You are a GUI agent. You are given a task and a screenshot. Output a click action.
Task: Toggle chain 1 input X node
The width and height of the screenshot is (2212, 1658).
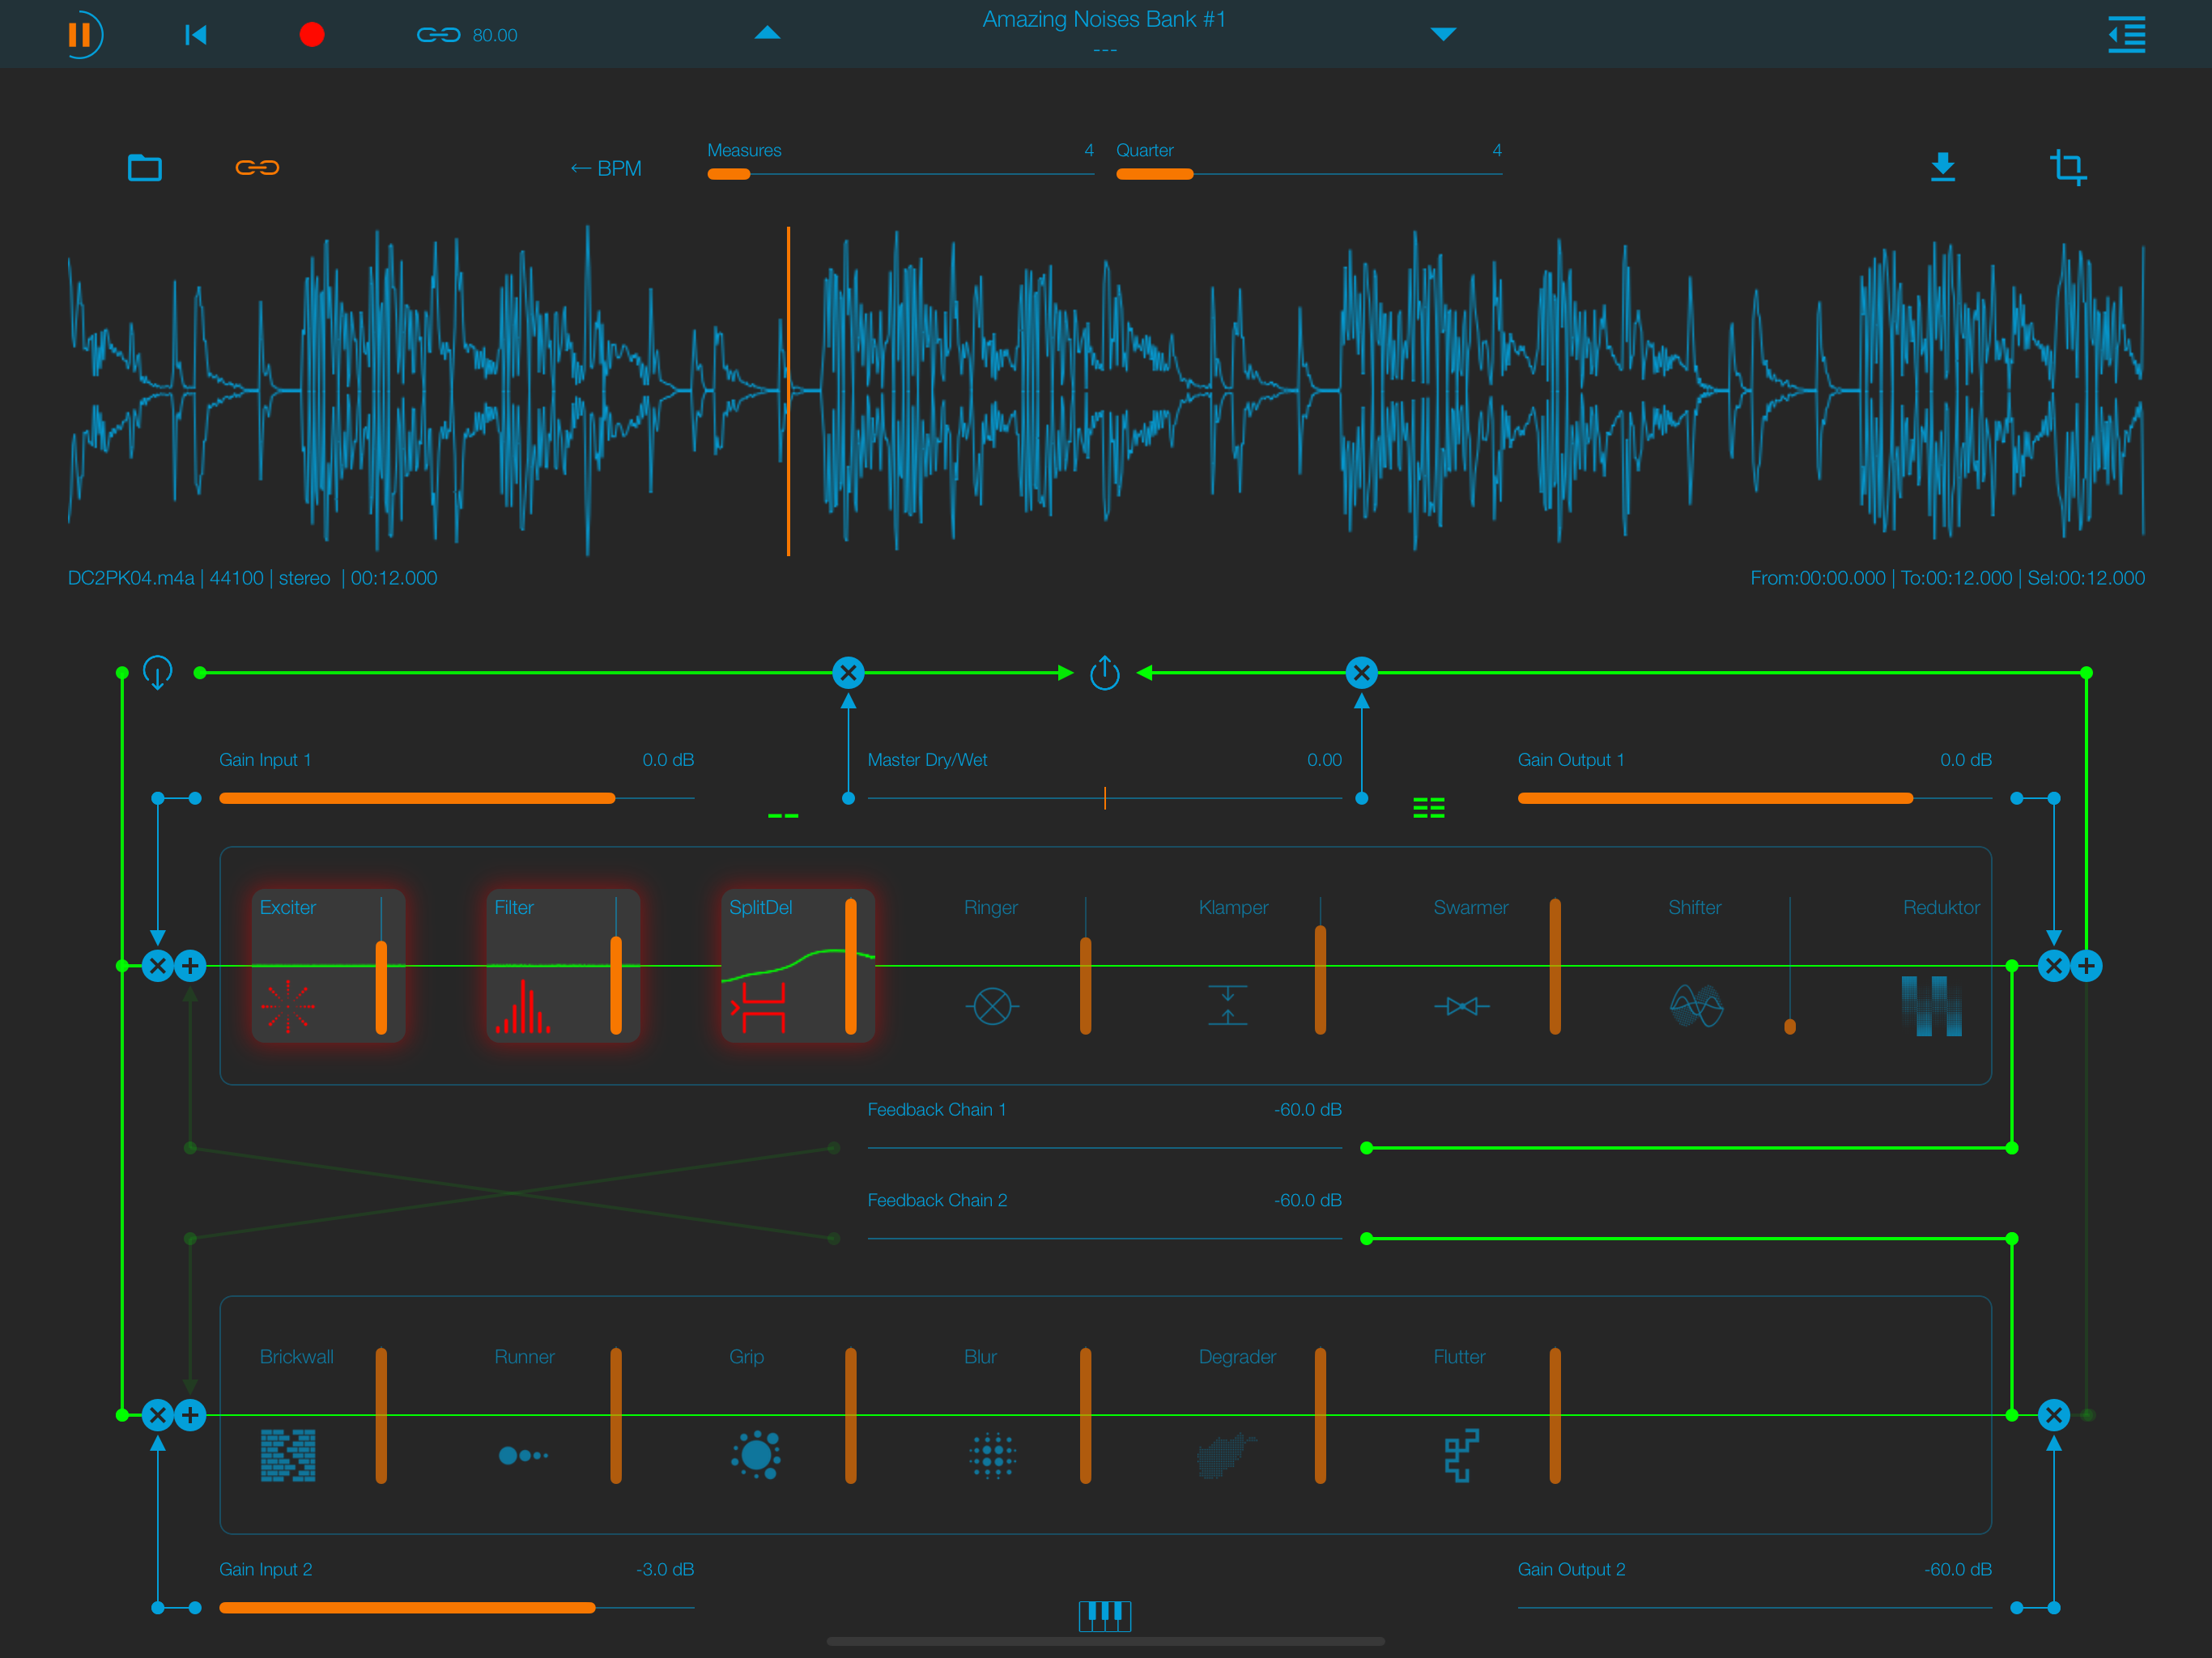pos(158,965)
